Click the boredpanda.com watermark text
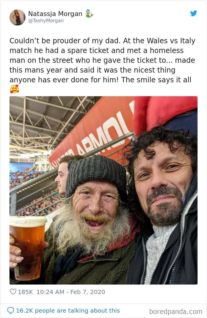Screen dimensions: 207x318 [x=176, y=310]
